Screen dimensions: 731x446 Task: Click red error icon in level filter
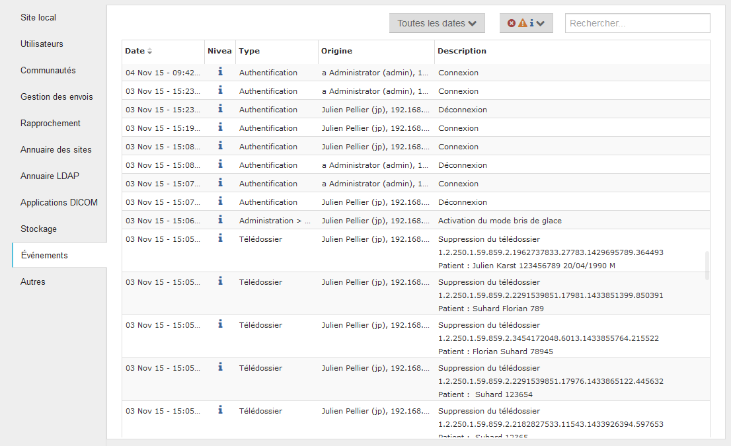(x=512, y=23)
